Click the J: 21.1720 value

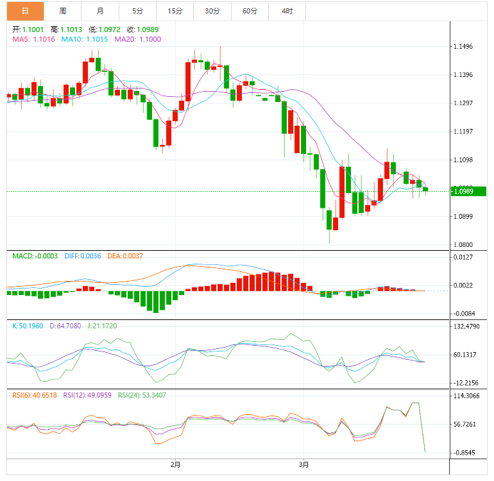pos(102,326)
